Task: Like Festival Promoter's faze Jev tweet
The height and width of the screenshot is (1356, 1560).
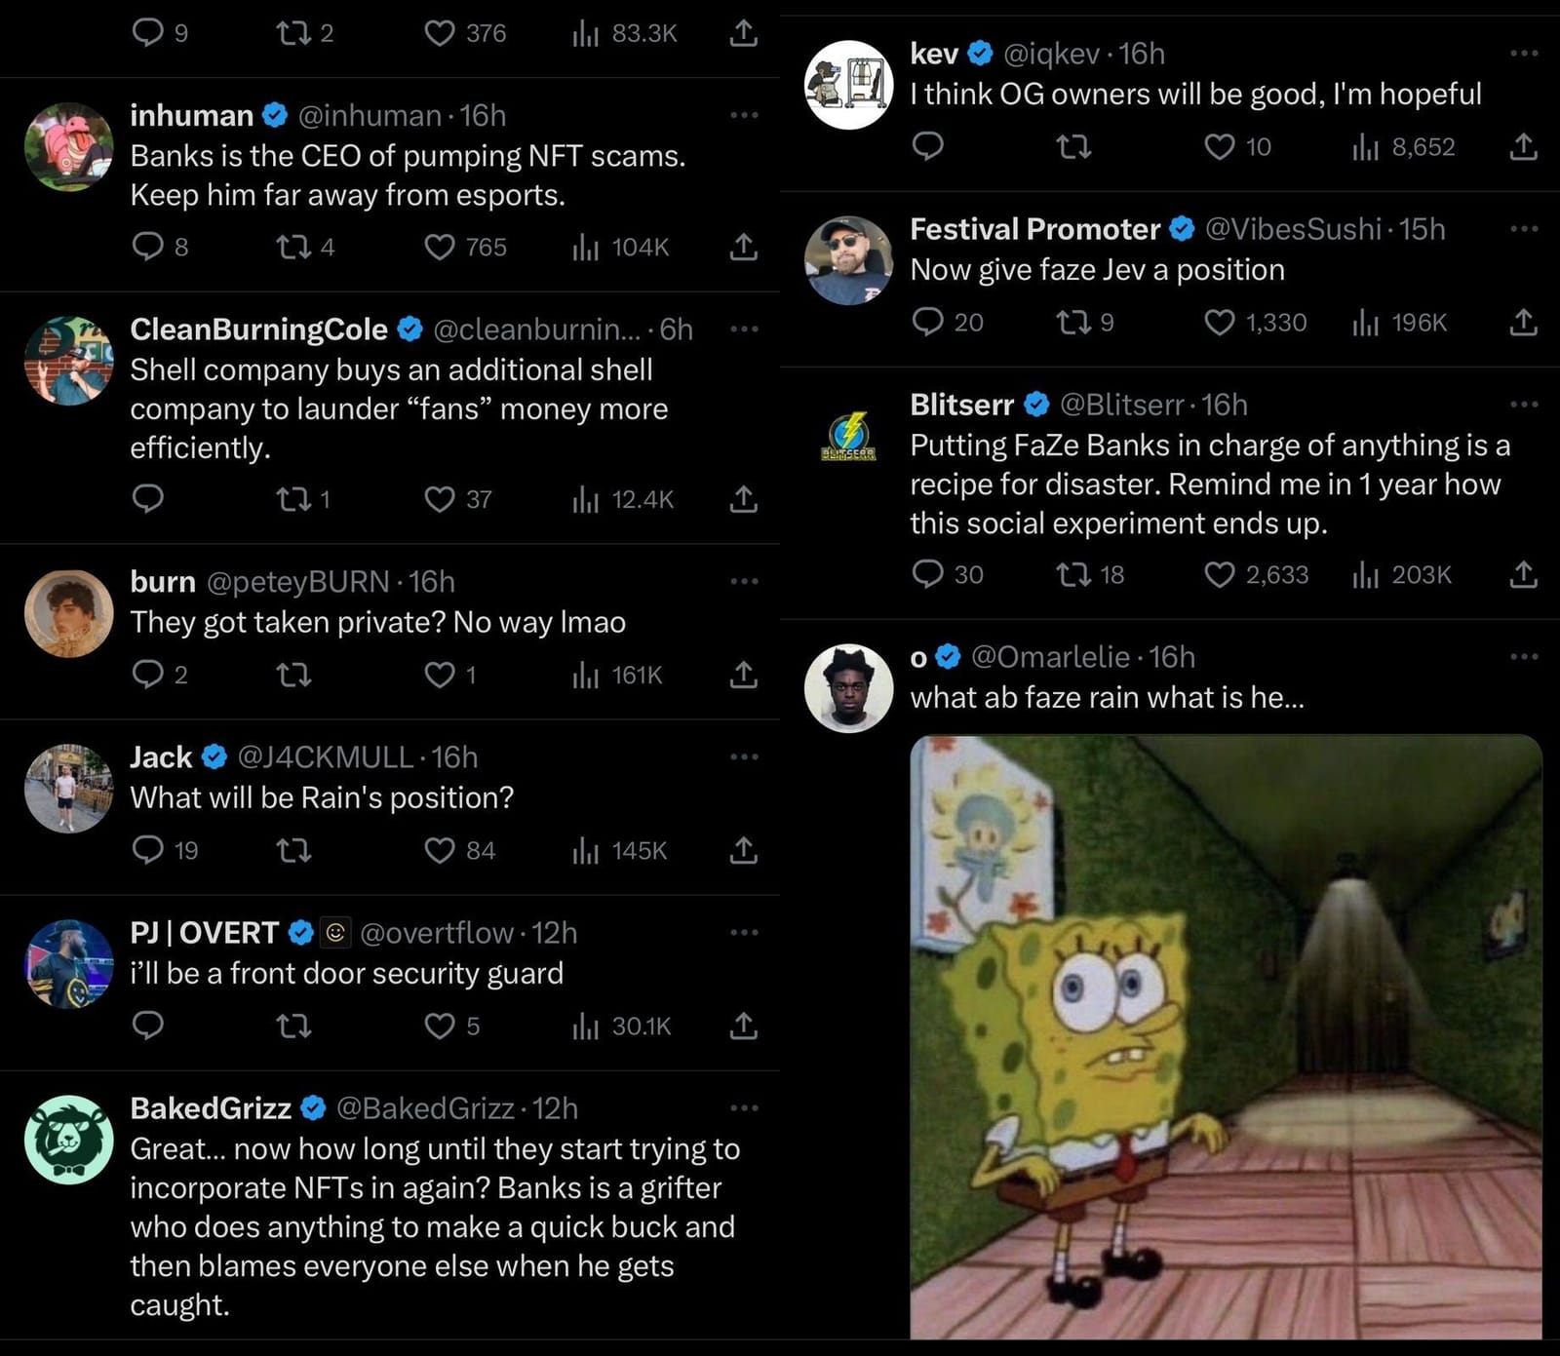Action: coord(1220,322)
